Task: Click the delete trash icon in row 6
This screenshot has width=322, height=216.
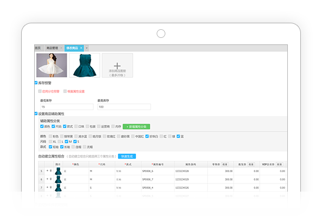Action: coord(51,179)
